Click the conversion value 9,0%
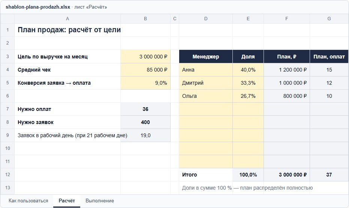 [x=145, y=83]
